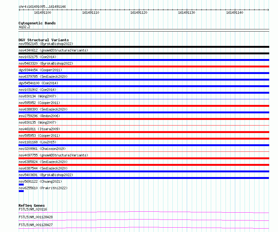
Task: Click the chr4:161491095..161491146 region label
Action: click(42, 7)
